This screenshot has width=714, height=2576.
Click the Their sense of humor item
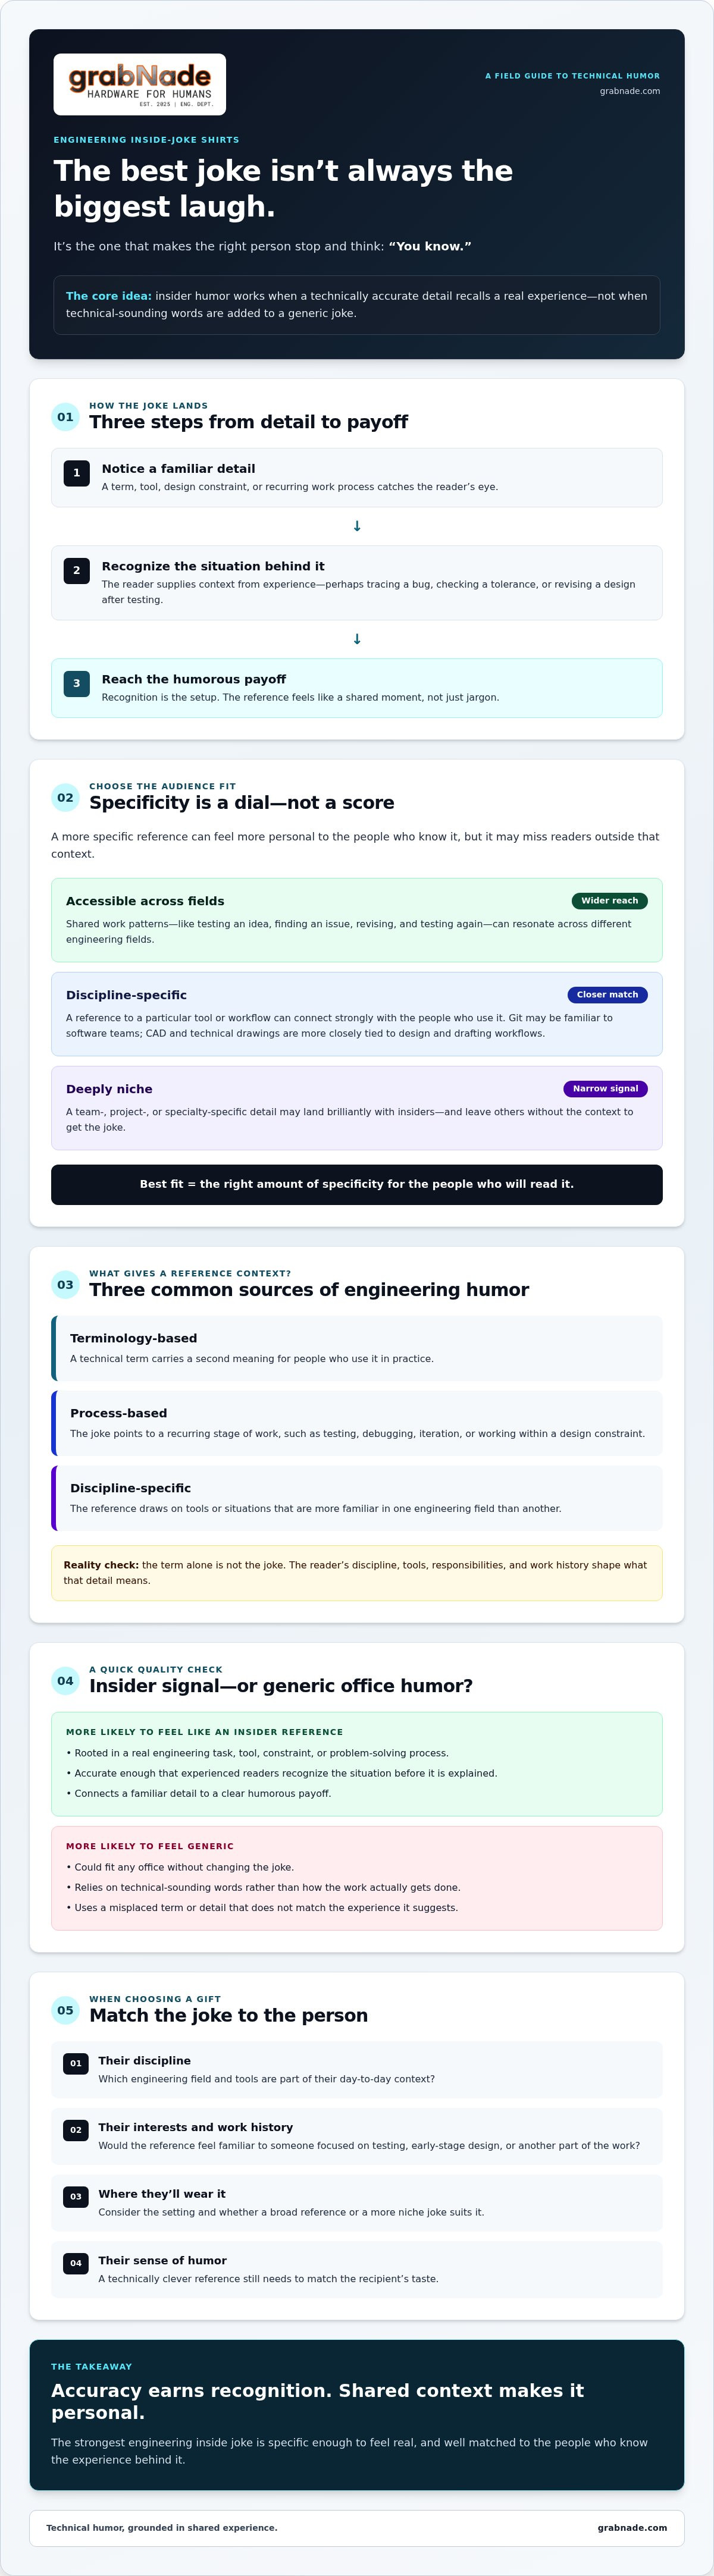[357, 2270]
